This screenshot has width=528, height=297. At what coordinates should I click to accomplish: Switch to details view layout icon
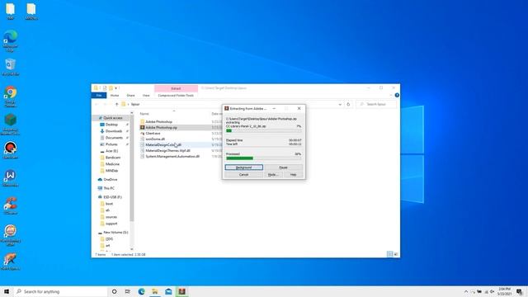389,254
